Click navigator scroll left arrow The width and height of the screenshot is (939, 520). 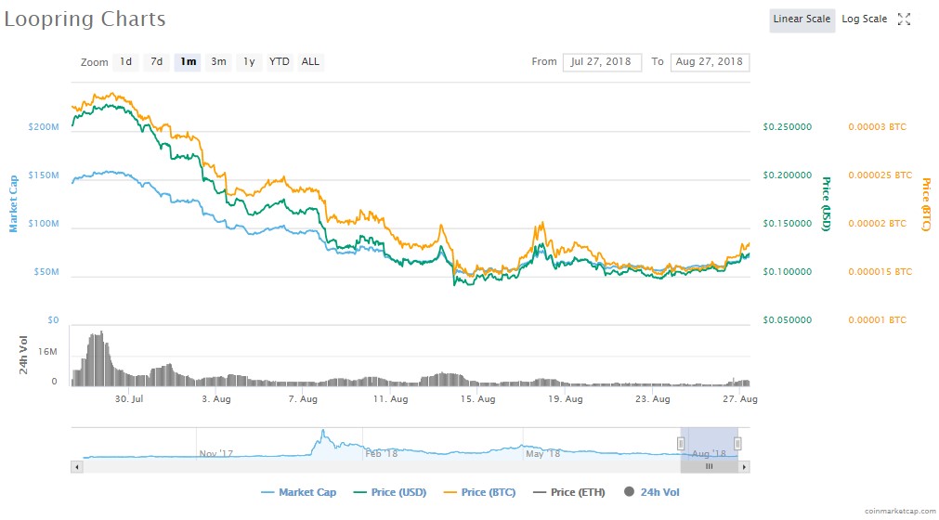click(x=77, y=467)
